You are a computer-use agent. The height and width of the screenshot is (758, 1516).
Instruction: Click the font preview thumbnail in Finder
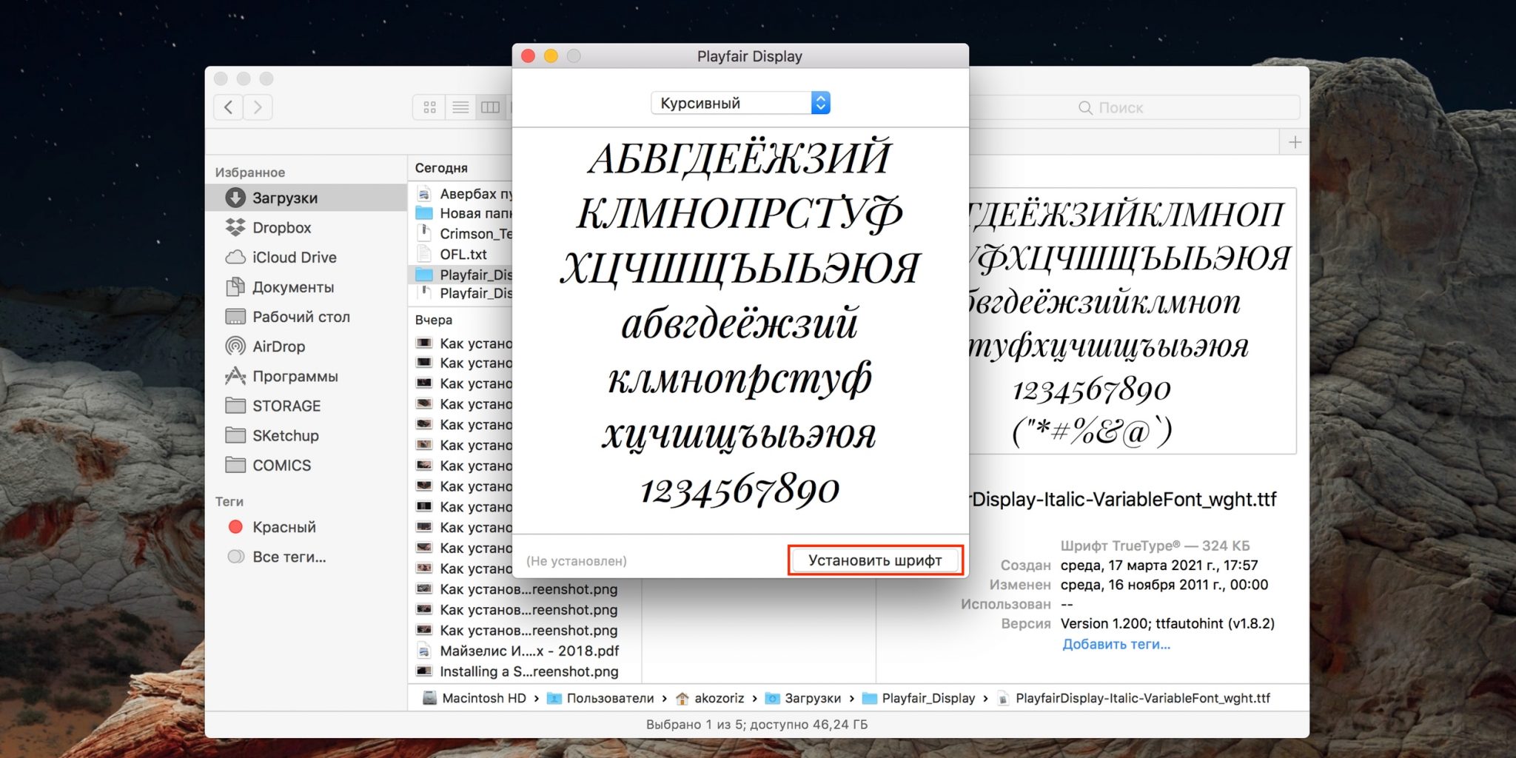(x=1133, y=321)
